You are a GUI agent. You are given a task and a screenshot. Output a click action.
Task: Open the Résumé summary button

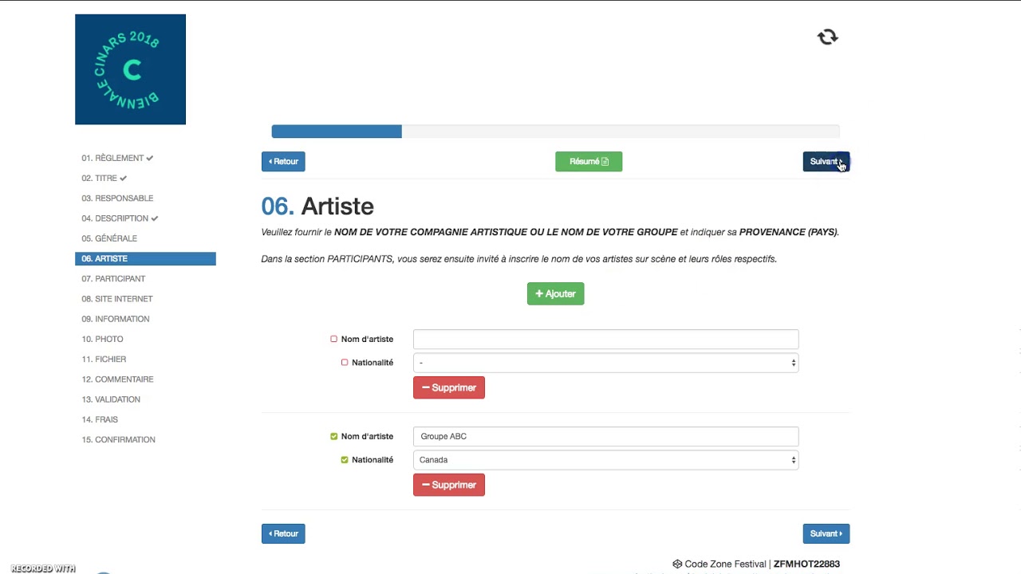point(589,161)
